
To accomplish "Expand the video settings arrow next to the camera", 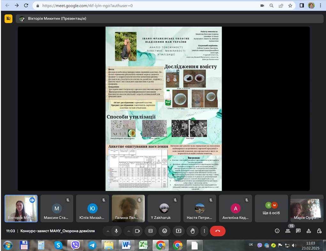I will click(129, 231).
